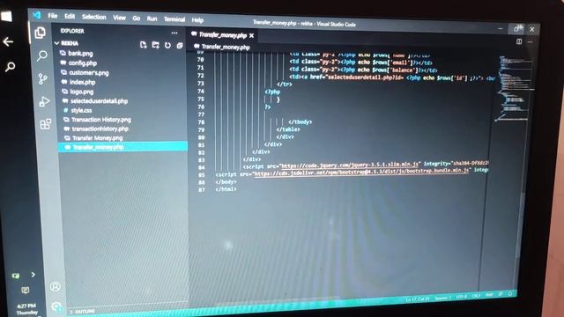The width and height of the screenshot is (564, 317).
Task: Collapse all folders in Explorer
Action: (180, 46)
